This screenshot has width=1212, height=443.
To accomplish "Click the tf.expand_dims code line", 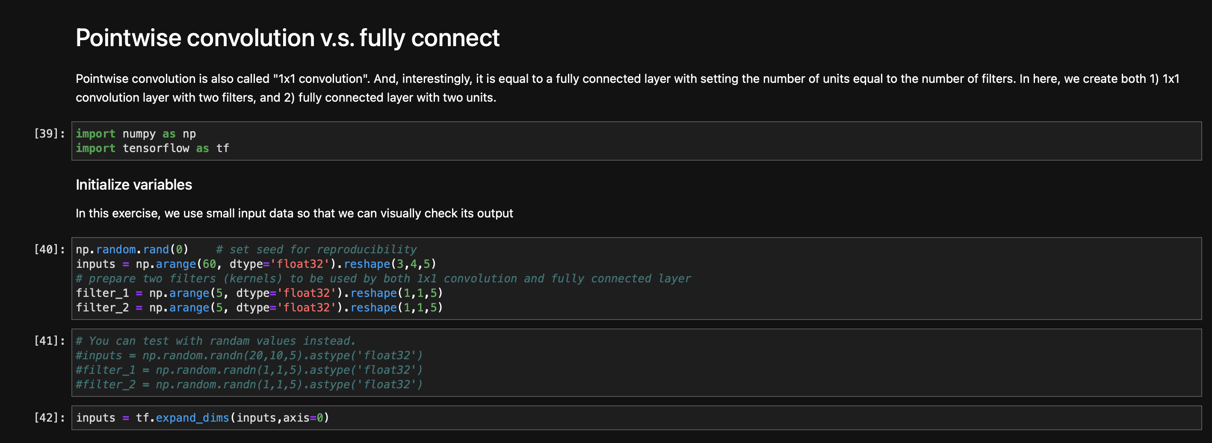I will point(202,418).
